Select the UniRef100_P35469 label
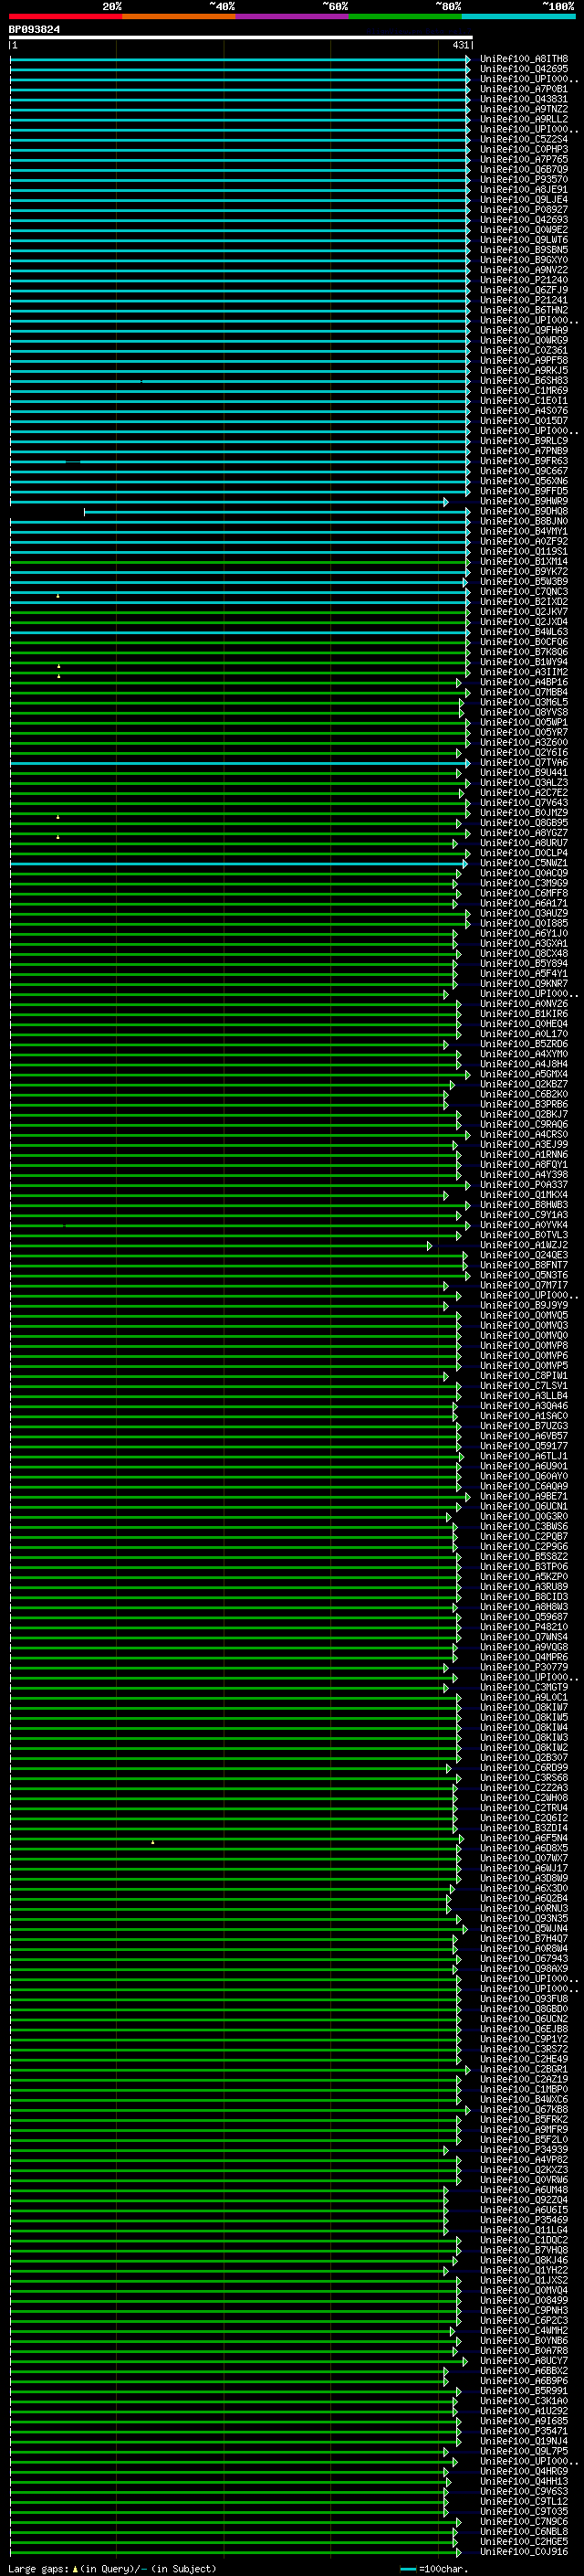This screenshot has height=2576, width=584. point(524,2220)
